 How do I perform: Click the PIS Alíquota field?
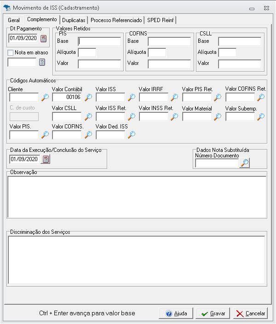click(x=87, y=52)
